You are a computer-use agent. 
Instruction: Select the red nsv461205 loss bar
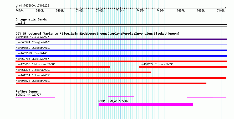tap(183, 67)
